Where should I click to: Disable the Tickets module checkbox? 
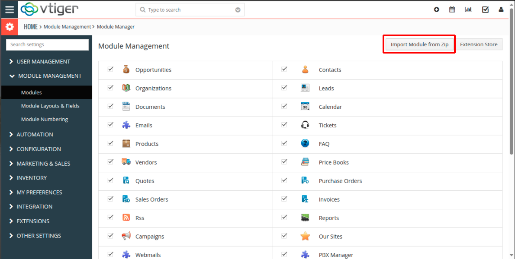tap(284, 125)
